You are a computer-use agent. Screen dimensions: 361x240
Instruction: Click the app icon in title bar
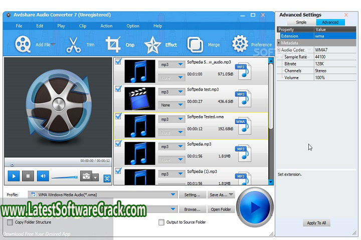[9, 15]
